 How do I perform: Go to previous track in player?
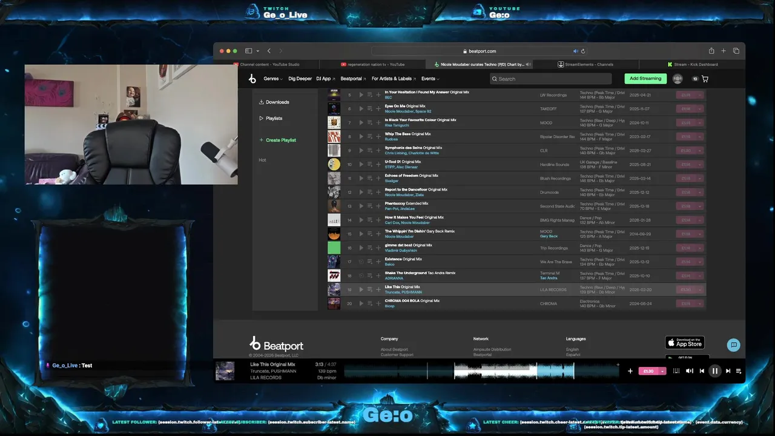pos(702,371)
